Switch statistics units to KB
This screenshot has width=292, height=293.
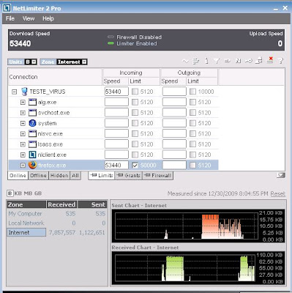tap(18, 193)
